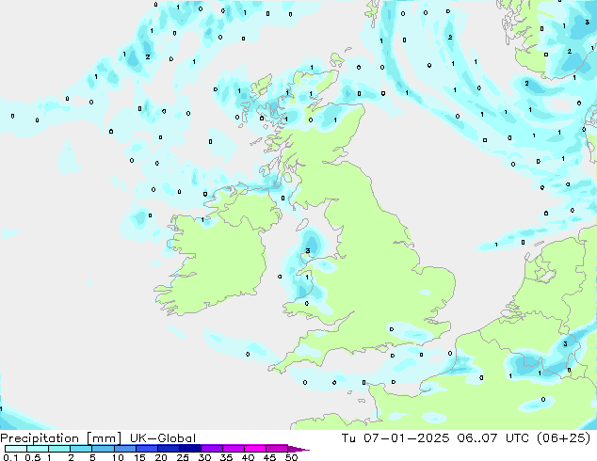
Task: Click the date '07-01-2025' in the footer
Action: [407, 438]
